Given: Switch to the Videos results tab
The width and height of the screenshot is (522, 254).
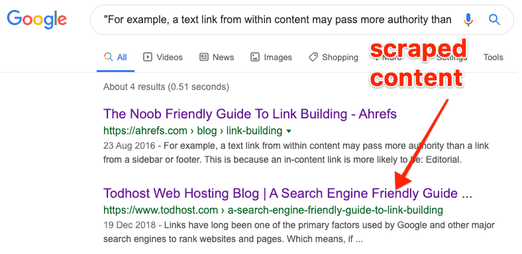Looking at the screenshot, I should tap(163, 57).
